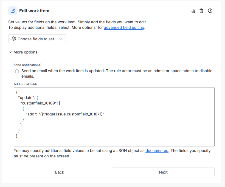Click the Send notifications? label

tap(28, 65)
